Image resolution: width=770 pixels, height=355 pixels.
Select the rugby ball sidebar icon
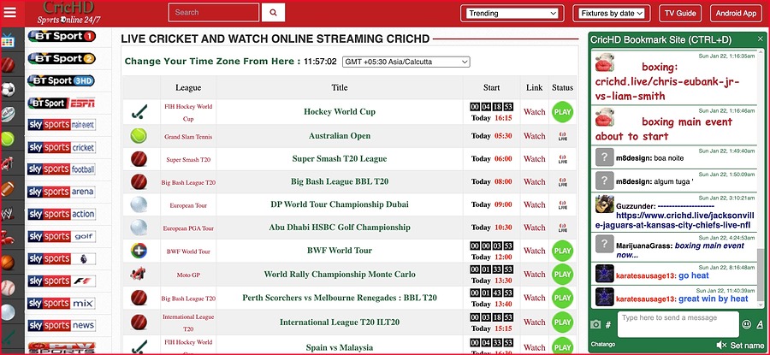click(8, 114)
